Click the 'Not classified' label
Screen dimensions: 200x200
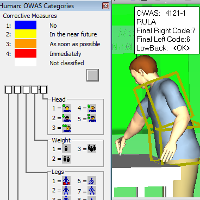click(67, 63)
